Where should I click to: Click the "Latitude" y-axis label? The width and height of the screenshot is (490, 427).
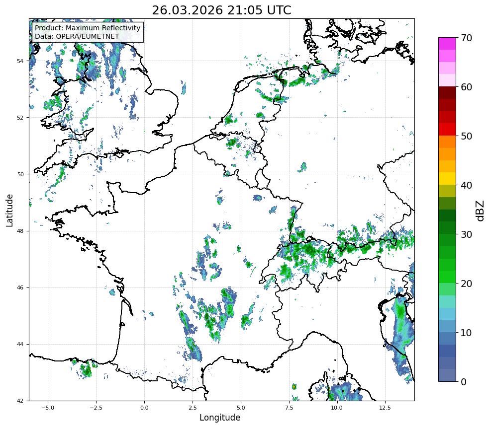9,211
